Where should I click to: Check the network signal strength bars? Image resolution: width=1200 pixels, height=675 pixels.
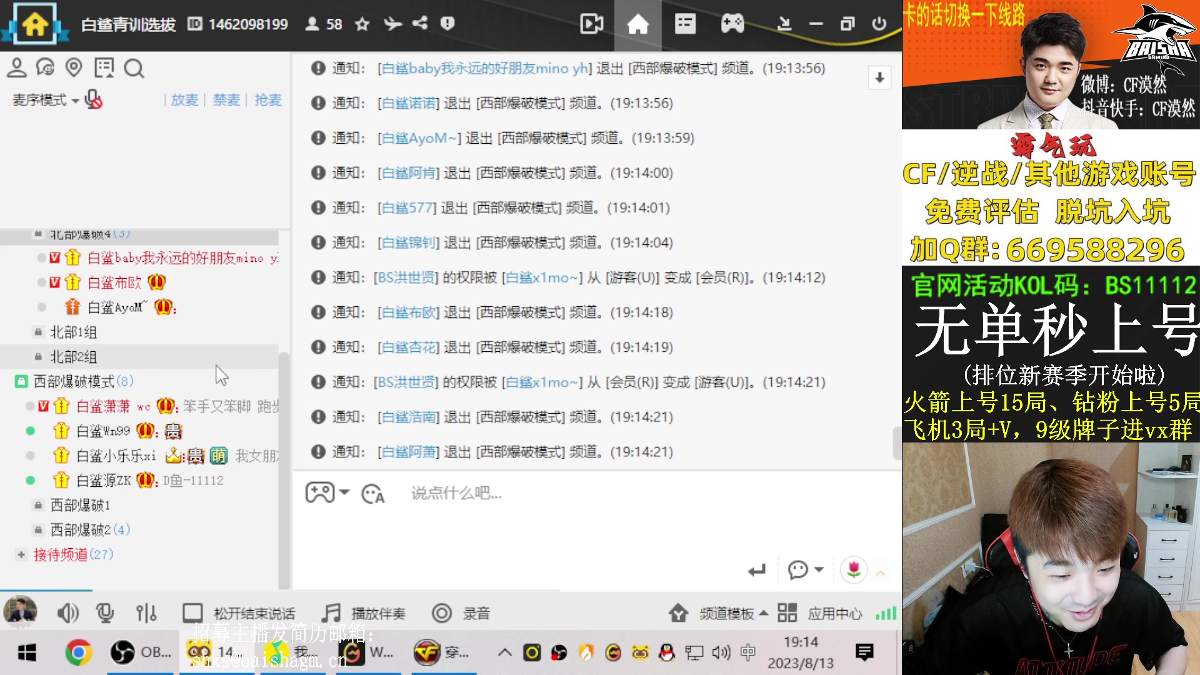point(886,613)
